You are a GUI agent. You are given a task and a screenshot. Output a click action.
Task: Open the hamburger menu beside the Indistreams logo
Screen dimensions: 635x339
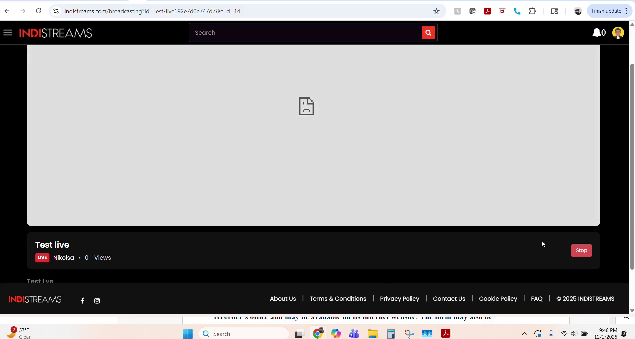8,33
